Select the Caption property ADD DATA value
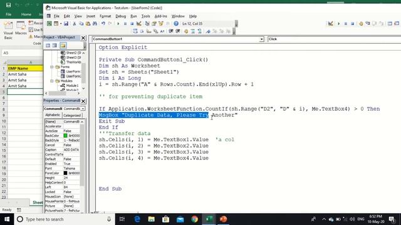401x225 pixels. (x=71, y=150)
